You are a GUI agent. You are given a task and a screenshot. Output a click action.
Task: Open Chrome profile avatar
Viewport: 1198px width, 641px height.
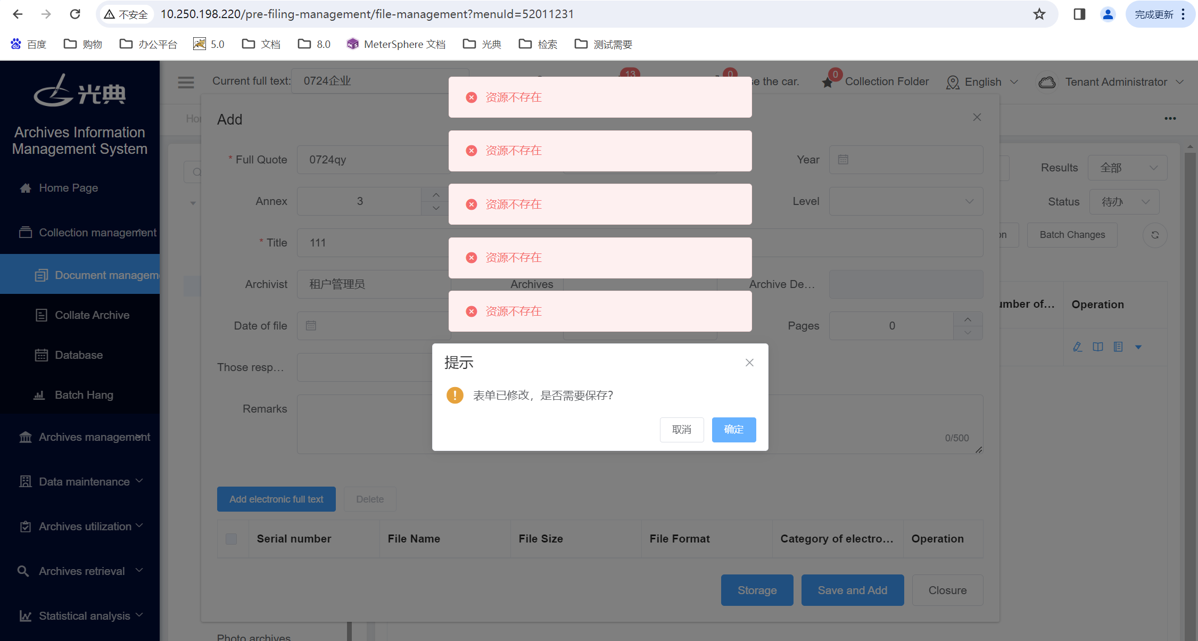click(x=1108, y=14)
